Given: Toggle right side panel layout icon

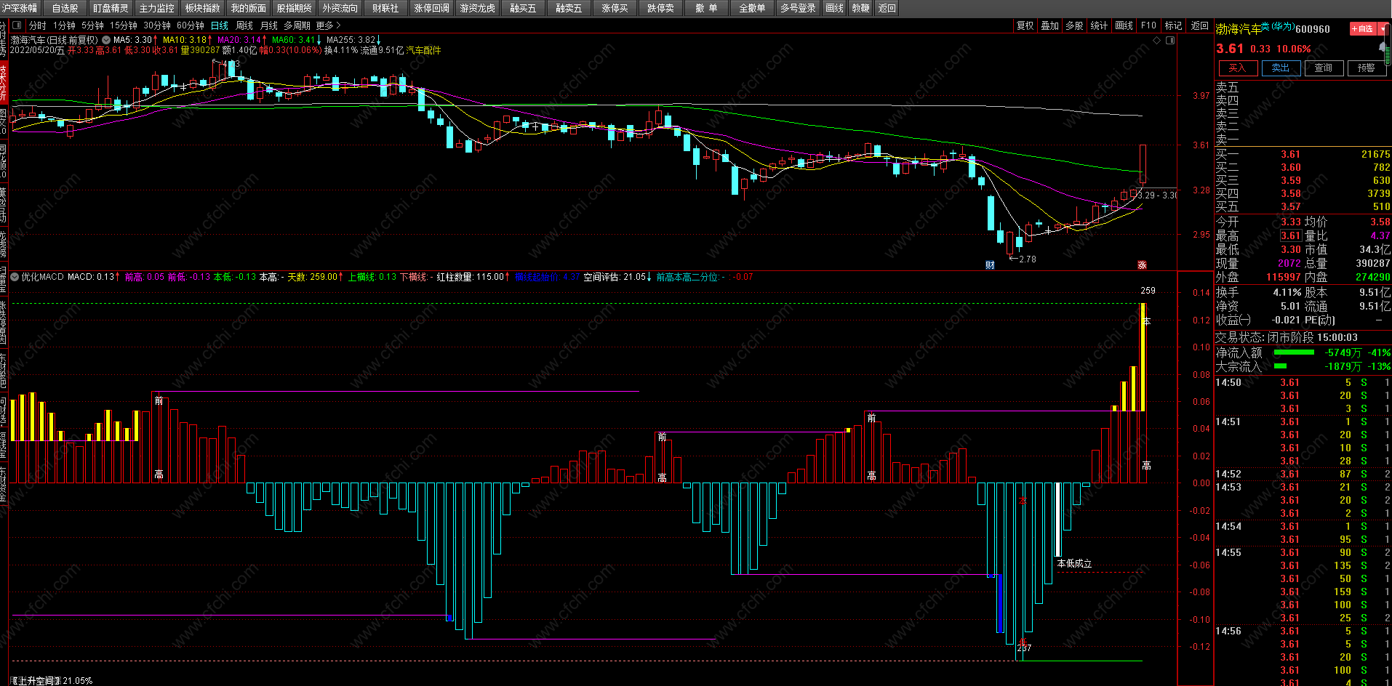Looking at the screenshot, I should point(1170,41).
